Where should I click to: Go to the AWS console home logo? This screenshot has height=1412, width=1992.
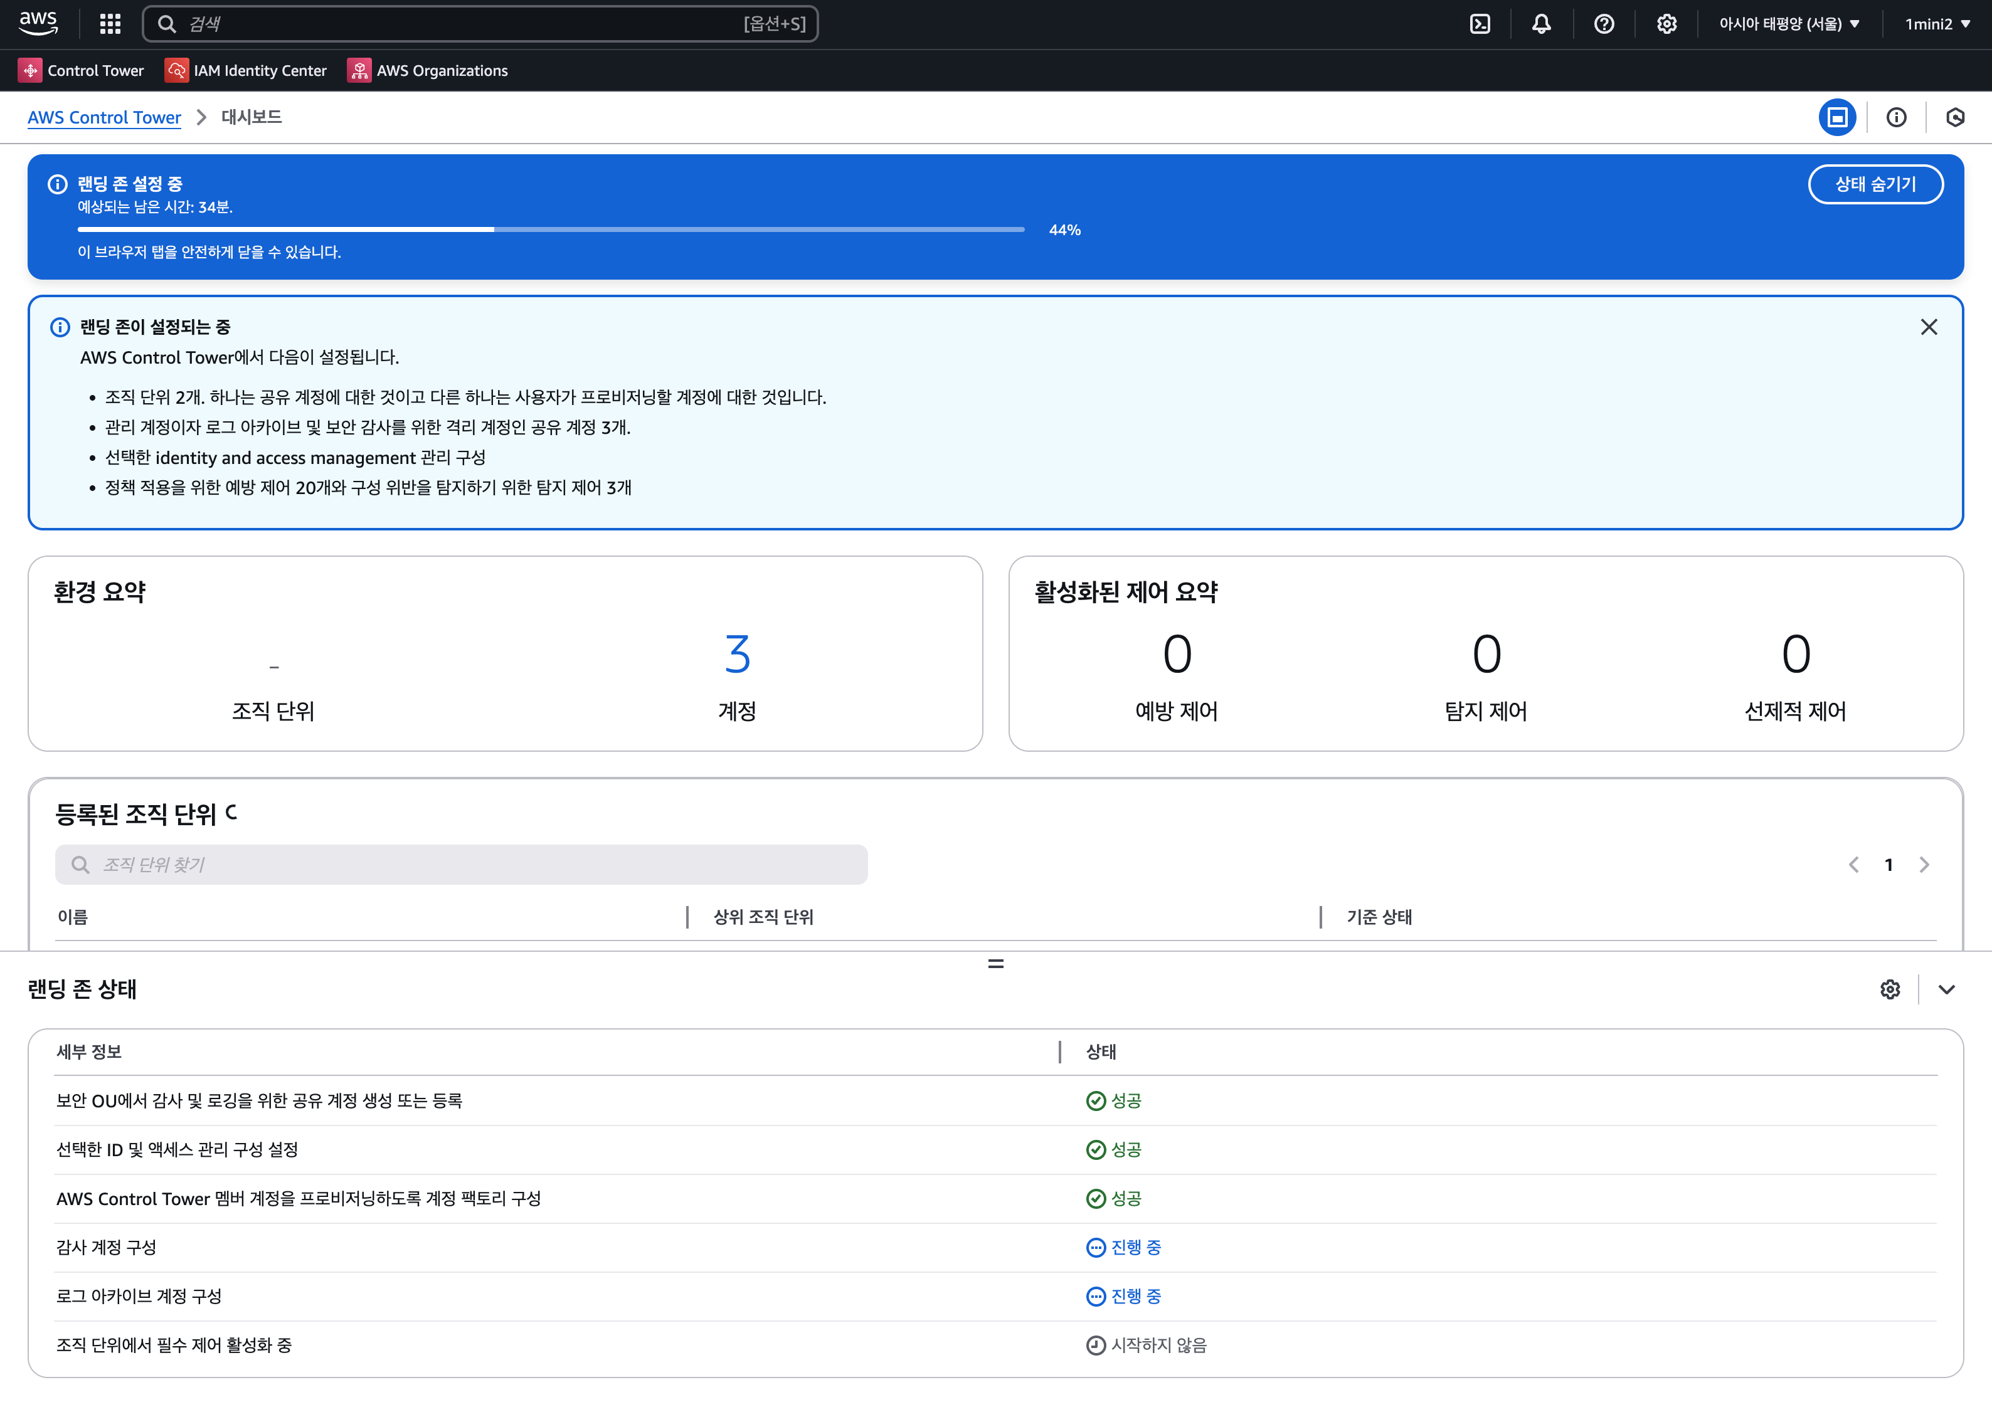pyautogui.click(x=38, y=23)
